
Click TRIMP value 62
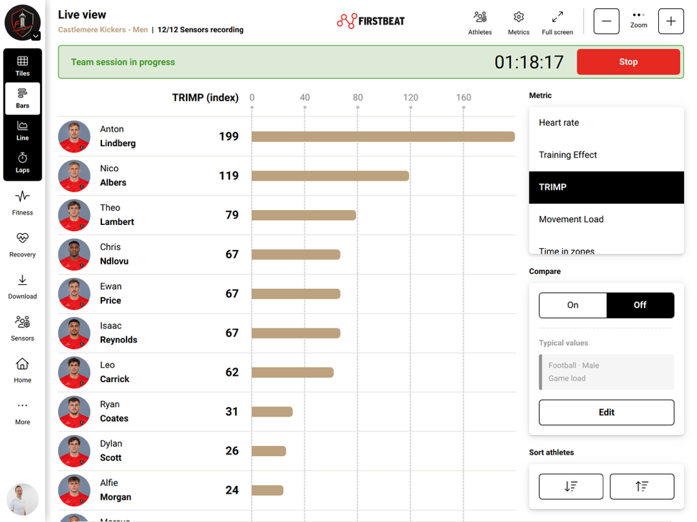(x=232, y=372)
